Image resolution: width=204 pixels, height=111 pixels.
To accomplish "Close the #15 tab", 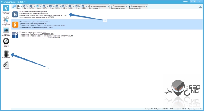I will (60, 6).
